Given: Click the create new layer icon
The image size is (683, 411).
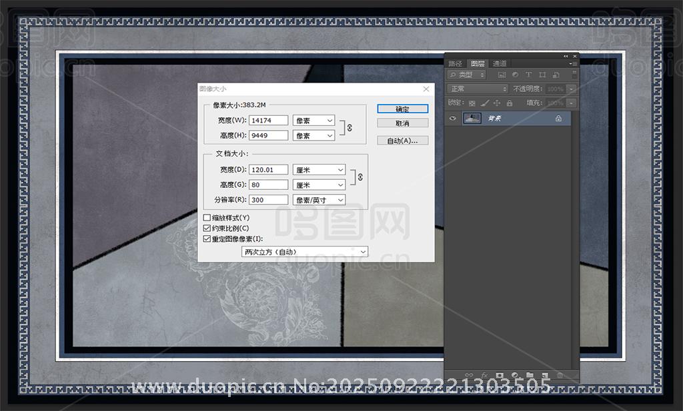Looking at the screenshot, I should click(545, 376).
